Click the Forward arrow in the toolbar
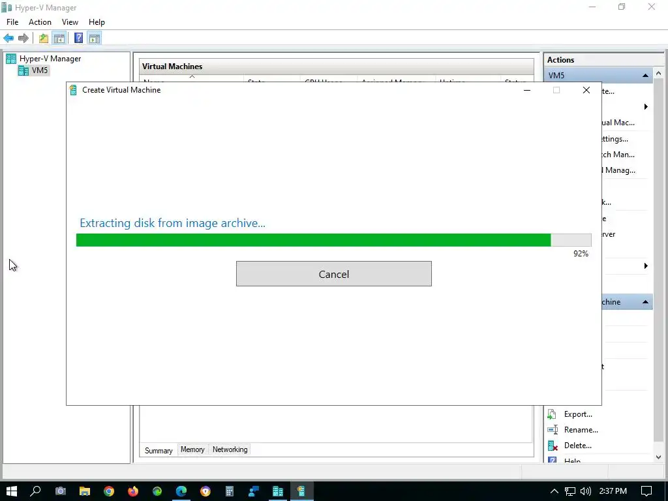The height and width of the screenshot is (501, 668). [23, 38]
